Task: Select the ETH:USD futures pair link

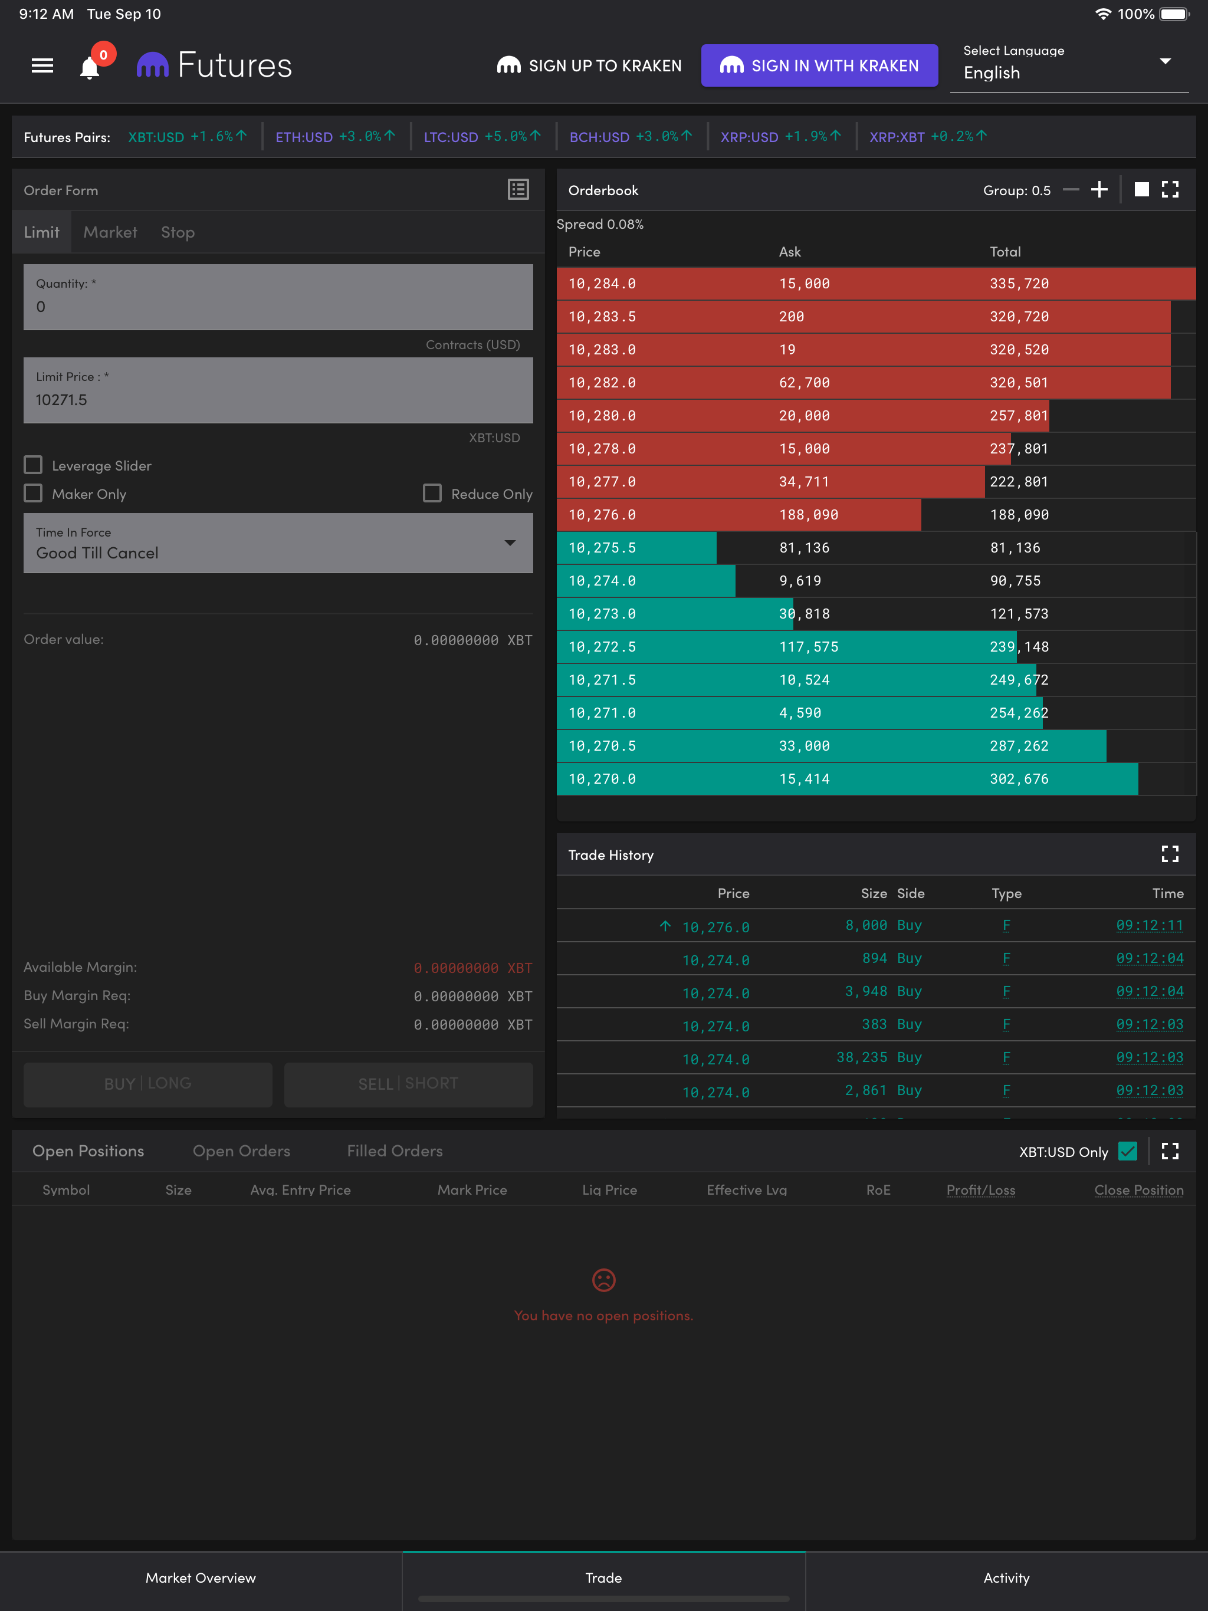Action: click(x=304, y=137)
